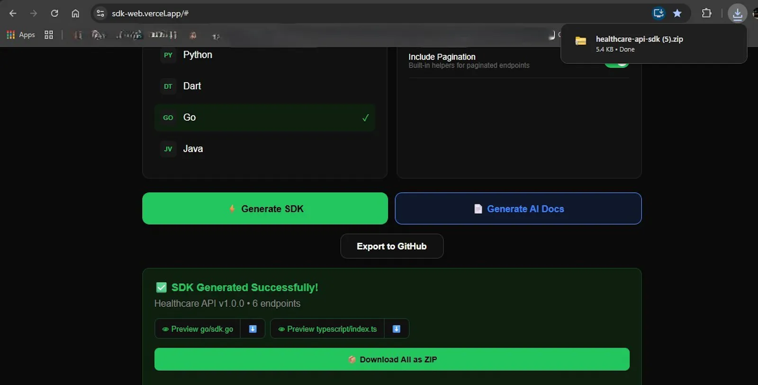The width and height of the screenshot is (758, 385).
Task: Download the go/sdk.go file
Action: [253, 329]
